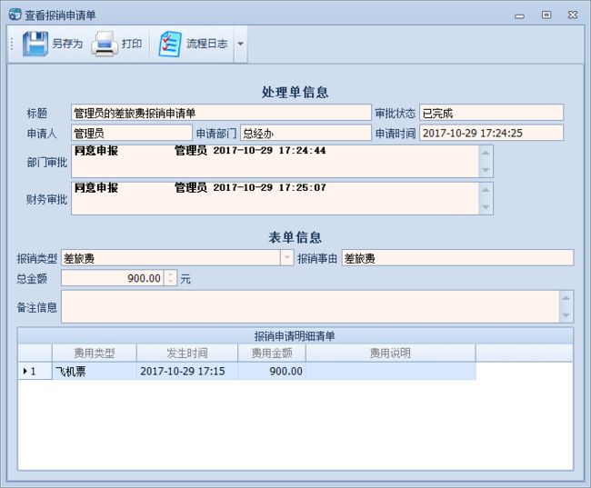Click the empty 备注信息 text area

point(310,306)
